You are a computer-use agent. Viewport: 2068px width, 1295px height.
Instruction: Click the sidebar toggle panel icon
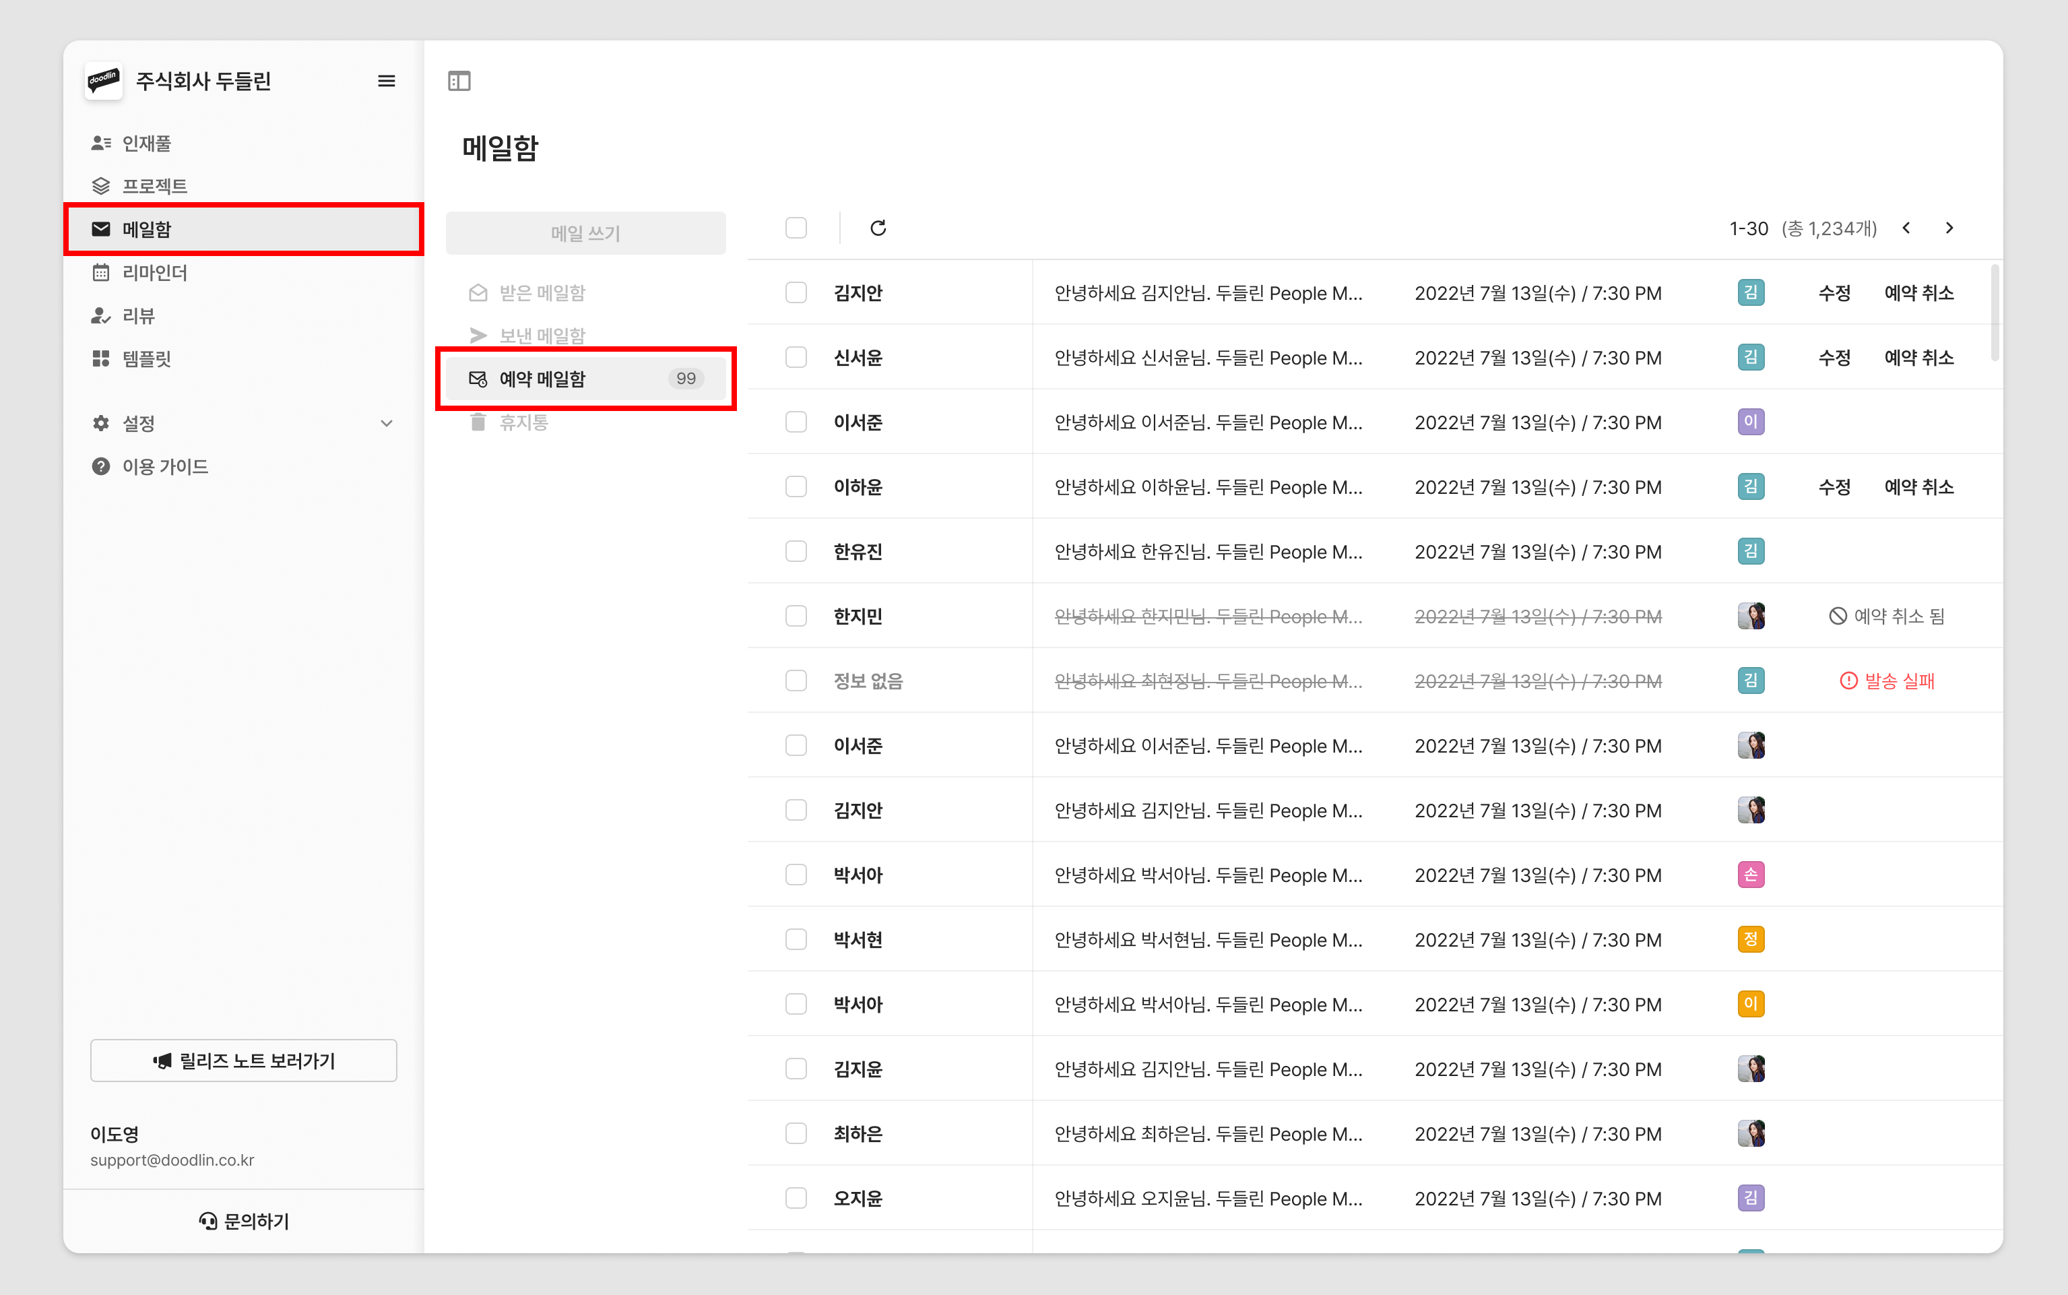[459, 81]
